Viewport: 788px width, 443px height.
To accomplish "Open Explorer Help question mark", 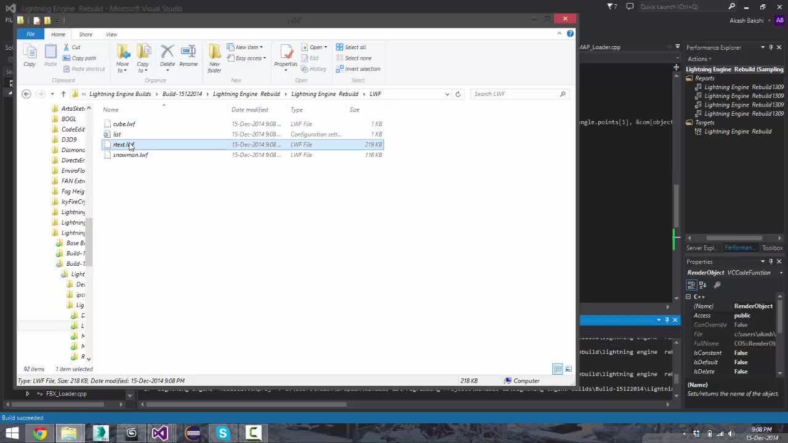I will tap(570, 34).
